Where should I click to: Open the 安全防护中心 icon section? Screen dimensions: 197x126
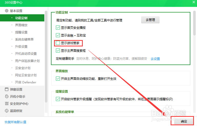click(x=17, y=104)
